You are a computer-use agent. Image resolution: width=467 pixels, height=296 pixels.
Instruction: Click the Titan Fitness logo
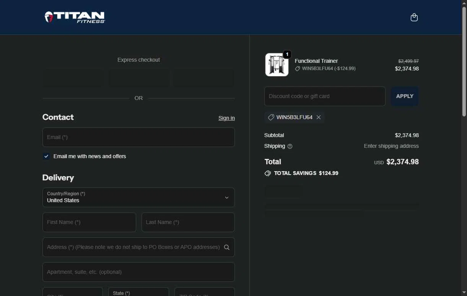tap(75, 17)
